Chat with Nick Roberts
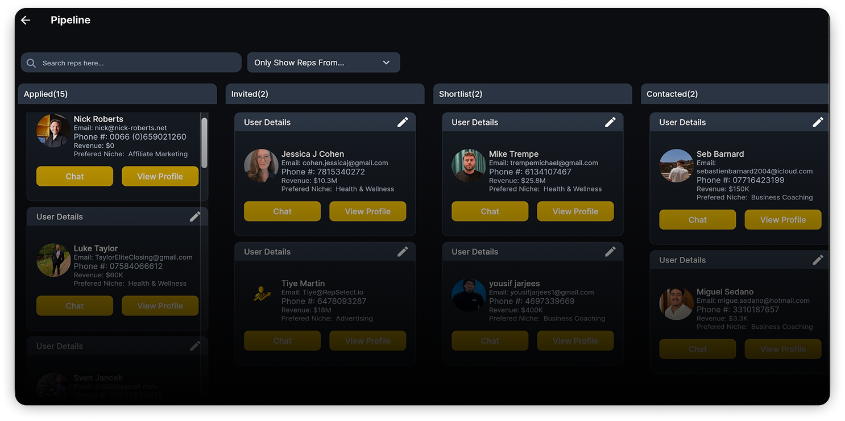Viewport: 845px width, 421px height. click(x=74, y=176)
